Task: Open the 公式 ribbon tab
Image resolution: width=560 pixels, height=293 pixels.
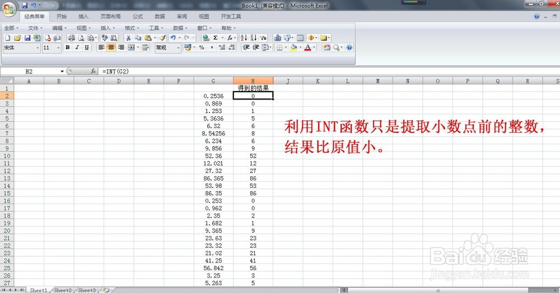Action: click(x=138, y=16)
